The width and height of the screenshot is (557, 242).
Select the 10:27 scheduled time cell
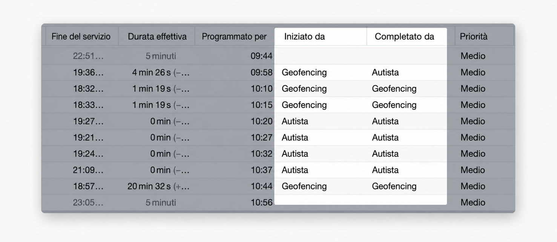click(x=261, y=137)
